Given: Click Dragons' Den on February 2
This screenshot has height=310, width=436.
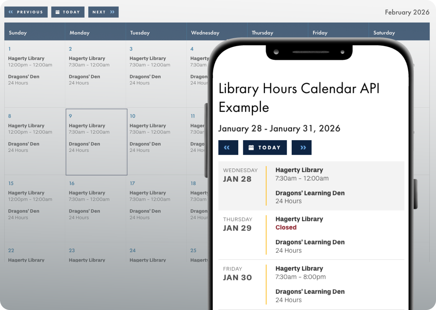Looking at the screenshot, I should 84,77.
